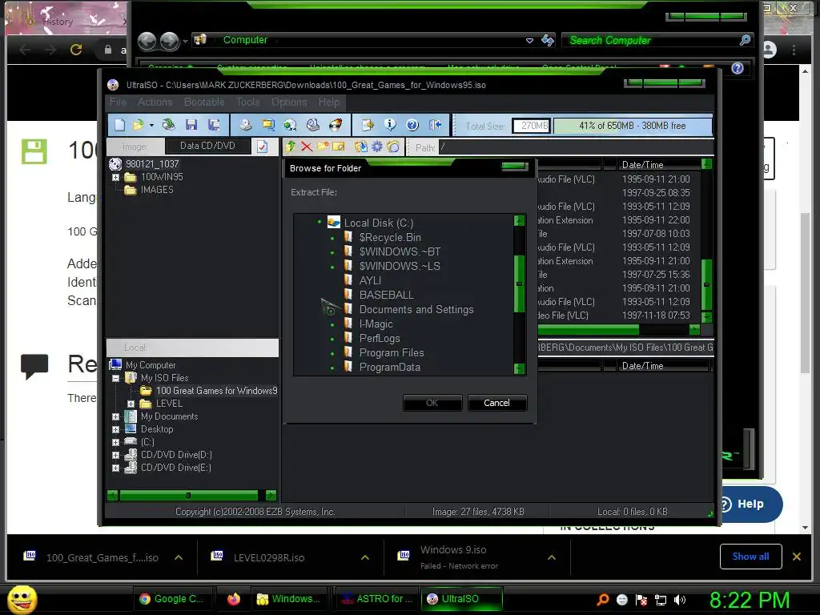The height and width of the screenshot is (615, 820).
Task: Select the AYLI folder in Browse dialog
Action: [x=370, y=281]
